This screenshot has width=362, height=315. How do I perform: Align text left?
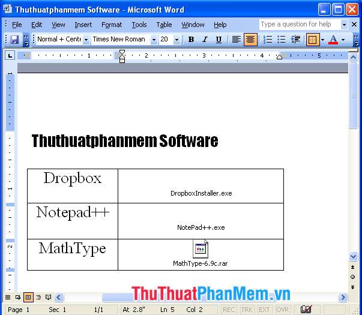237,40
